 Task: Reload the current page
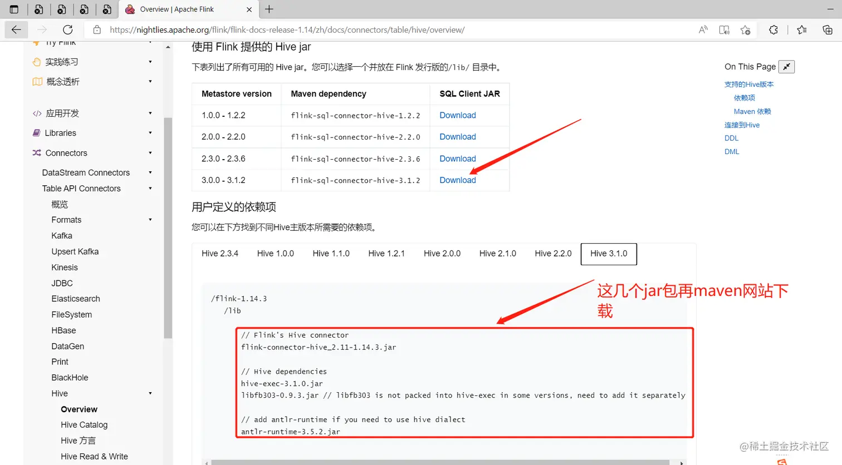point(67,30)
